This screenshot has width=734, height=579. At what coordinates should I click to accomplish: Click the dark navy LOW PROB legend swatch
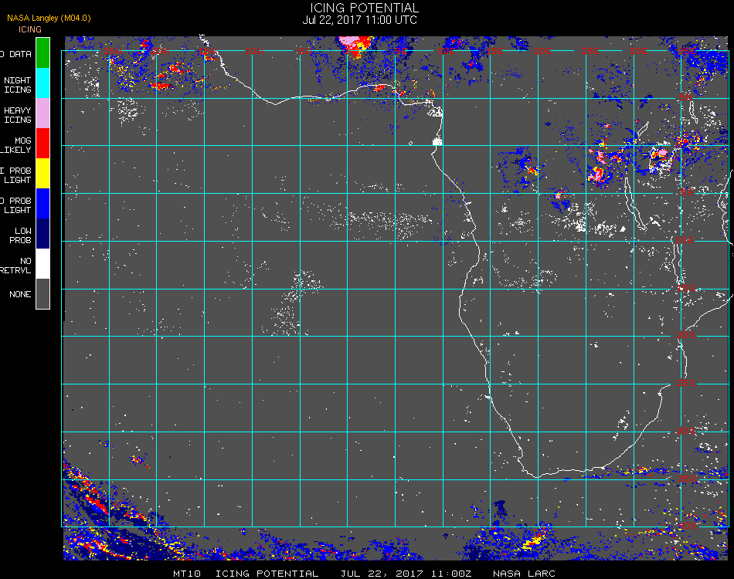[42, 234]
